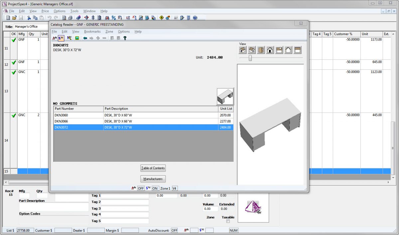Click the Cut scissors icon in the ProjectSpec4 toolbar
Image resolution: width=399 pixels, height=235 pixels.
click(29, 18)
